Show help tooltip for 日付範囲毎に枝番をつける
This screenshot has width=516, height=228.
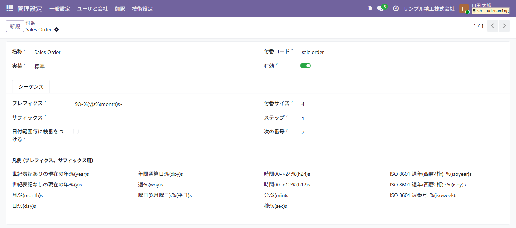[25, 138]
